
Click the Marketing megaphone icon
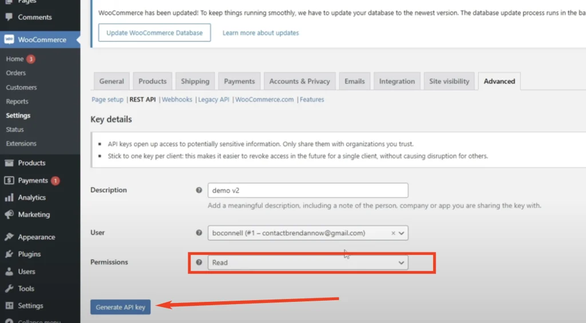tap(9, 214)
